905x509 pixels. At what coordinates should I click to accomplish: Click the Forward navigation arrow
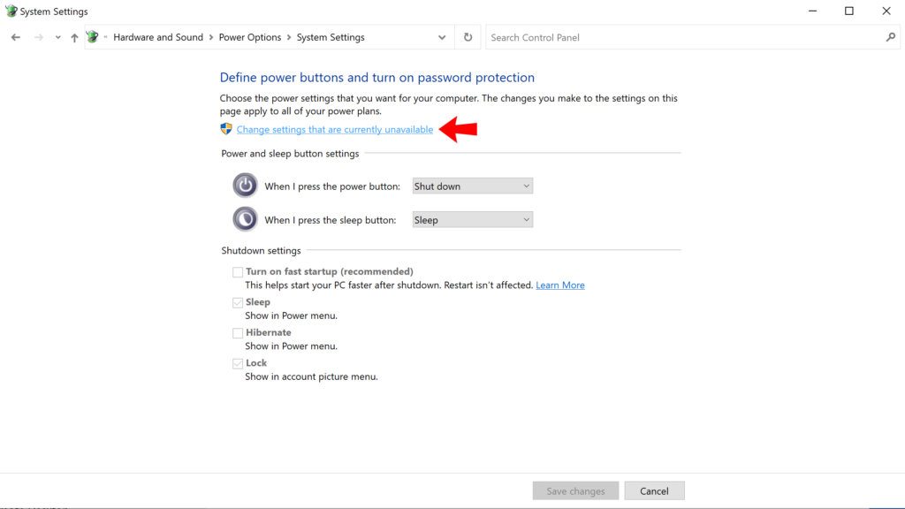pyautogui.click(x=39, y=37)
